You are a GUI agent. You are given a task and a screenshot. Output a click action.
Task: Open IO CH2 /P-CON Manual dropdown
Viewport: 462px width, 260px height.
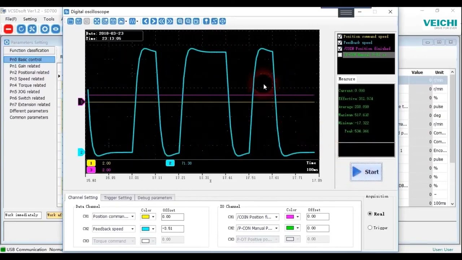pyautogui.click(x=257, y=228)
